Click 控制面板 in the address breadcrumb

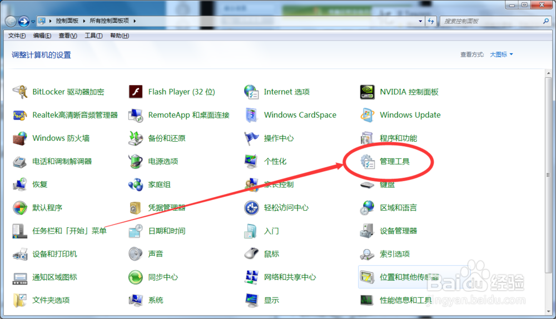67,21
